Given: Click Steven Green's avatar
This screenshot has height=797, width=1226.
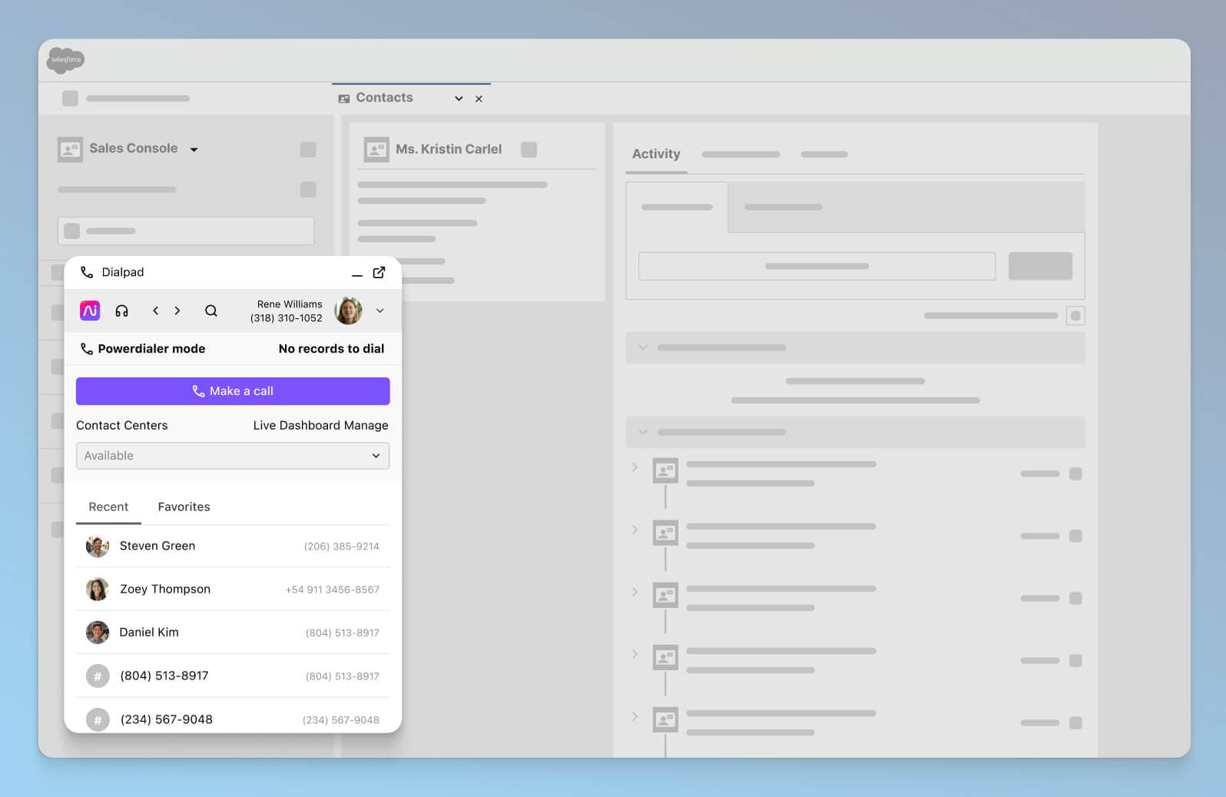Looking at the screenshot, I should tap(98, 546).
